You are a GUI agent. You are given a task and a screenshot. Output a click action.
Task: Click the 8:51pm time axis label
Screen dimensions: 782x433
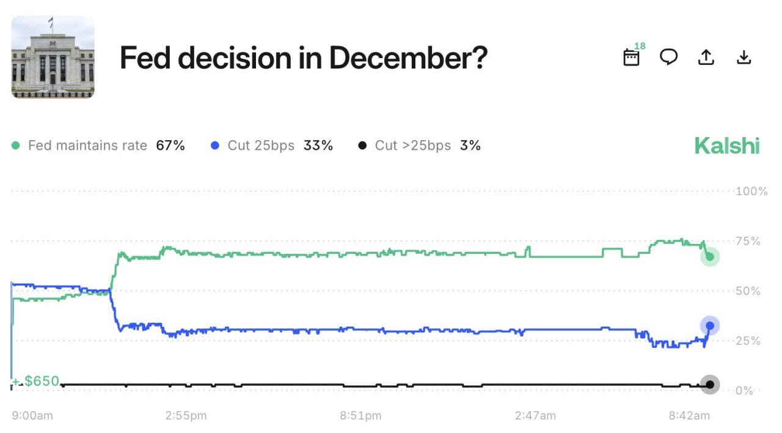[x=360, y=416]
